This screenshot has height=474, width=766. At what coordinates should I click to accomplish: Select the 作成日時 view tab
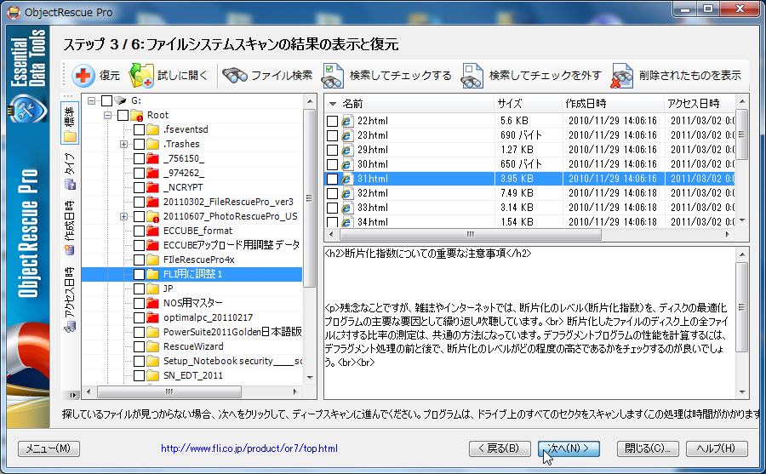click(70, 228)
